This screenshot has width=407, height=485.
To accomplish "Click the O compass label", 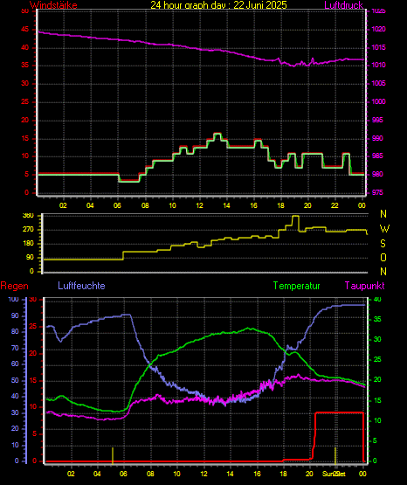I will click(383, 257).
